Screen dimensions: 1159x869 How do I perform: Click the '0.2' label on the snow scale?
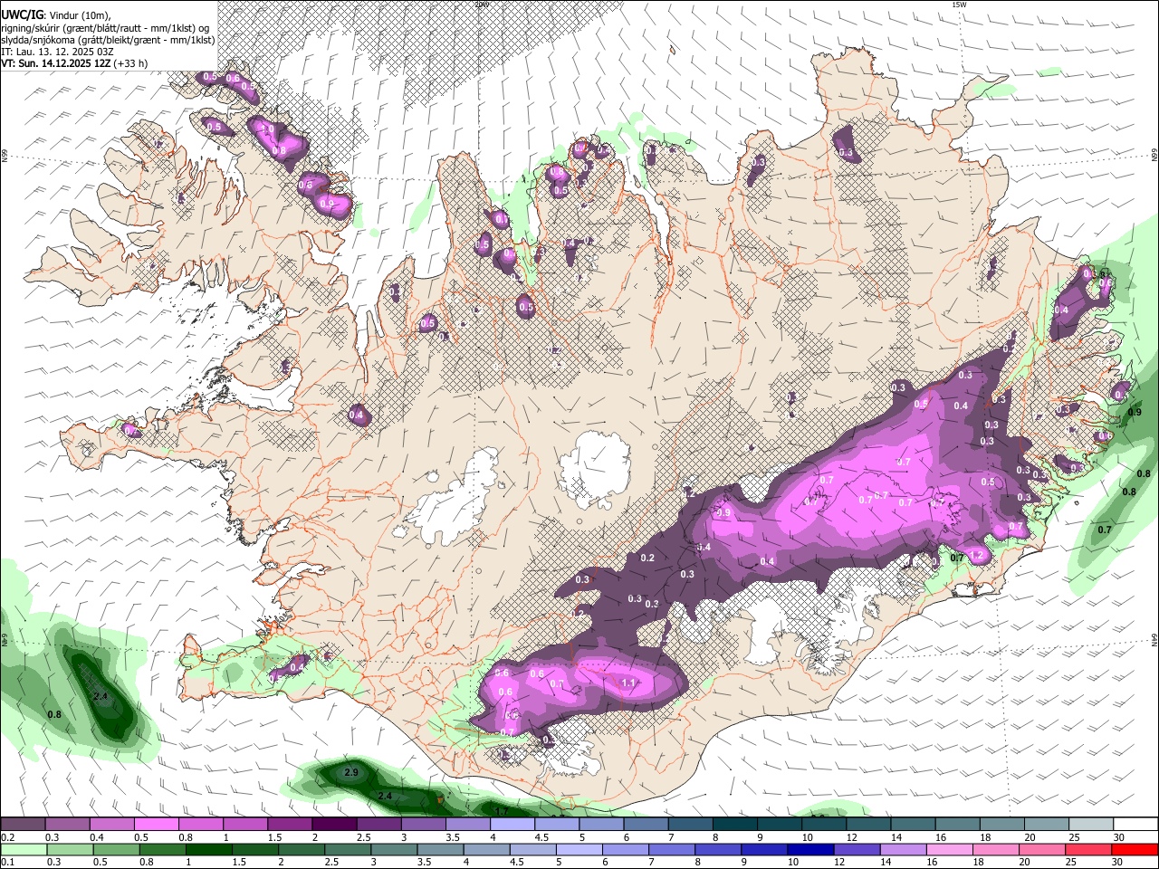[7, 837]
